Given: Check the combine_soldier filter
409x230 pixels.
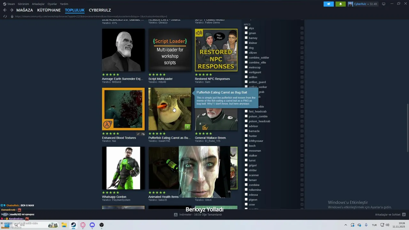Looking at the screenshot, I should (x=246, y=57).
